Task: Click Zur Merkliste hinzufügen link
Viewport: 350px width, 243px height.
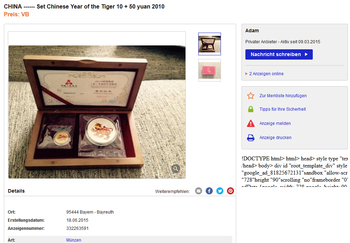Action: (283, 96)
